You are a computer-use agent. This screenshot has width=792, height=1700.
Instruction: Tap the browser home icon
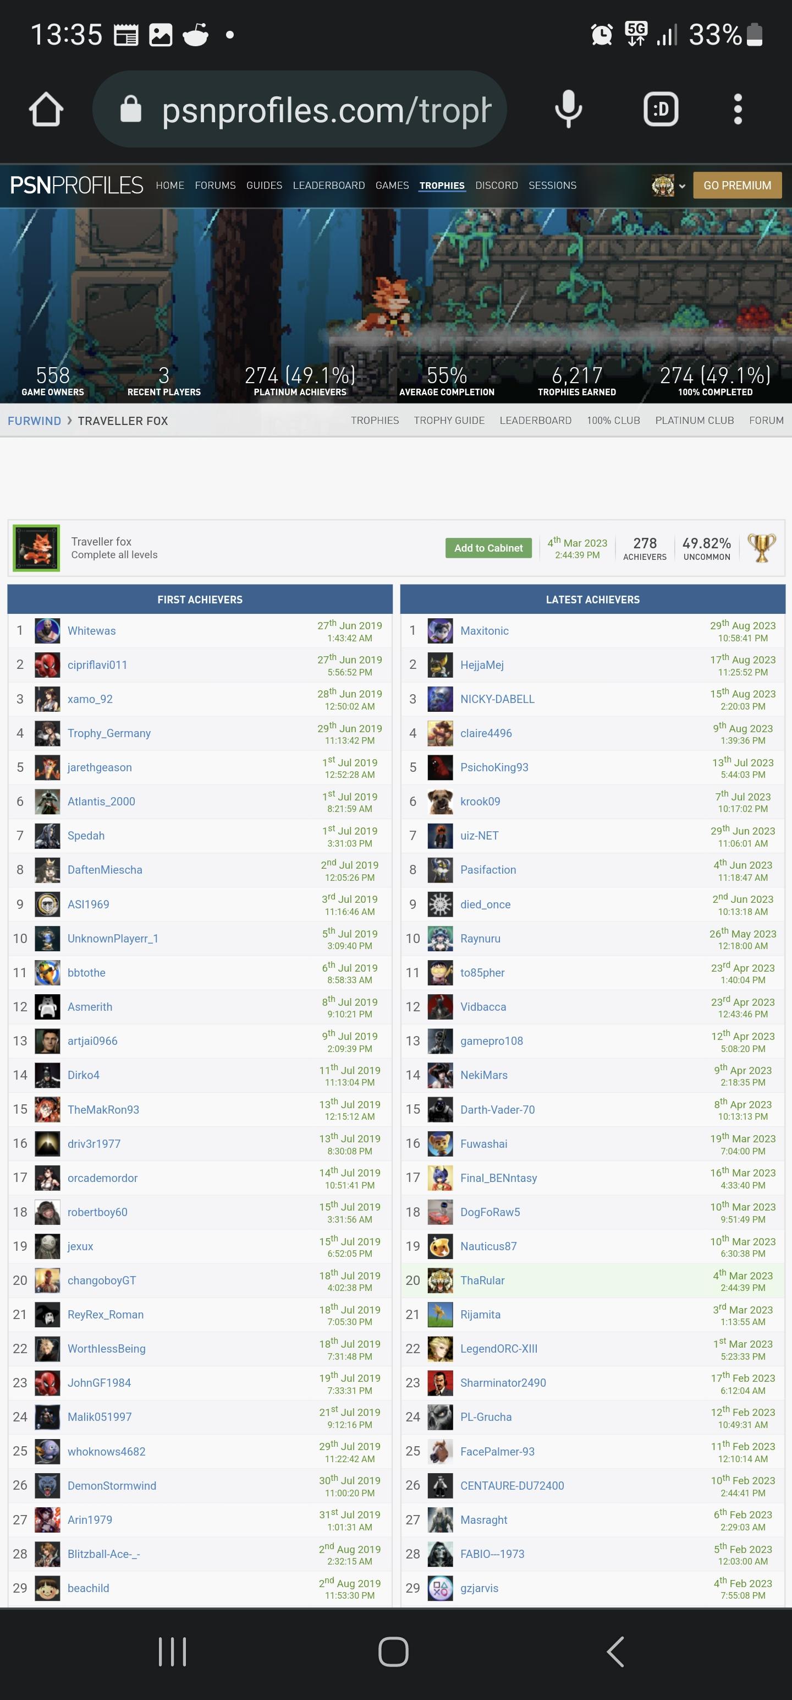(x=46, y=110)
